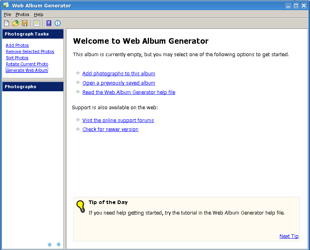This screenshot has width=310, height=250.
Task: Click the Photograph Tasks panel header
Action: click(33, 34)
